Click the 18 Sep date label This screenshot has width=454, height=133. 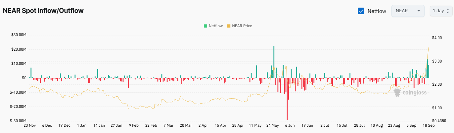click(429, 126)
